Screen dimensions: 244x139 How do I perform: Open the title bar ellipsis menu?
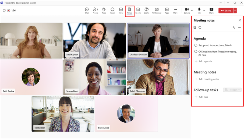coord(221,3)
